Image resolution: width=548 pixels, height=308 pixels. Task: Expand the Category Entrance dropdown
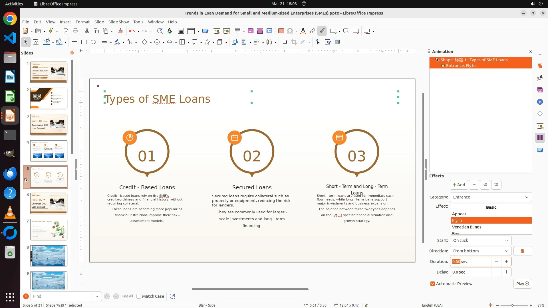point(491,197)
